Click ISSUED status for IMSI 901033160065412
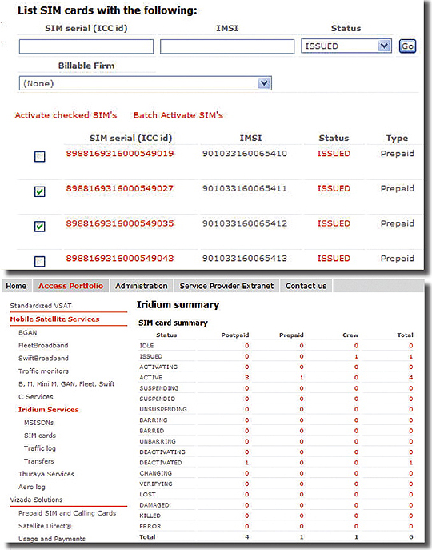This screenshot has height=550, width=432. (x=334, y=223)
